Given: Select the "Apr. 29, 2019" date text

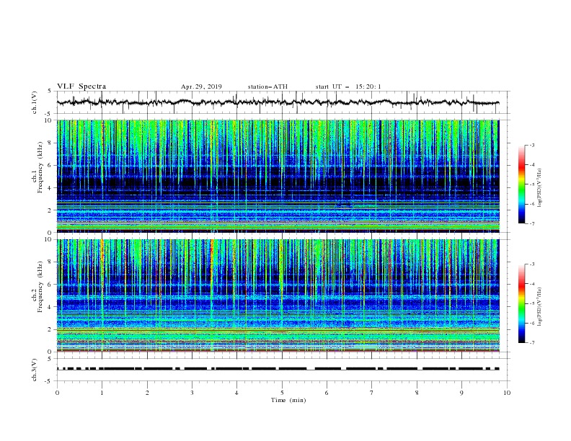Looking at the screenshot, I should pyautogui.click(x=201, y=86).
